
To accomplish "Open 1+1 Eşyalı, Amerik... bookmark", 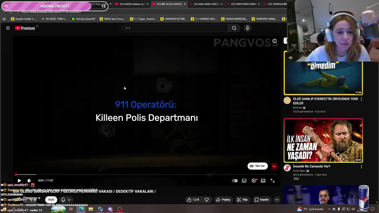I will click(x=143, y=19).
